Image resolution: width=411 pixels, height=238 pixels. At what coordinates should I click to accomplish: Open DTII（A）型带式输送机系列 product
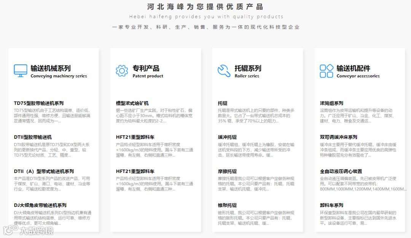(44, 171)
